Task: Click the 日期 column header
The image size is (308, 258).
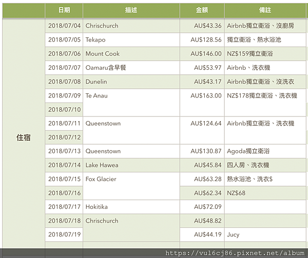Action: (x=64, y=10)
